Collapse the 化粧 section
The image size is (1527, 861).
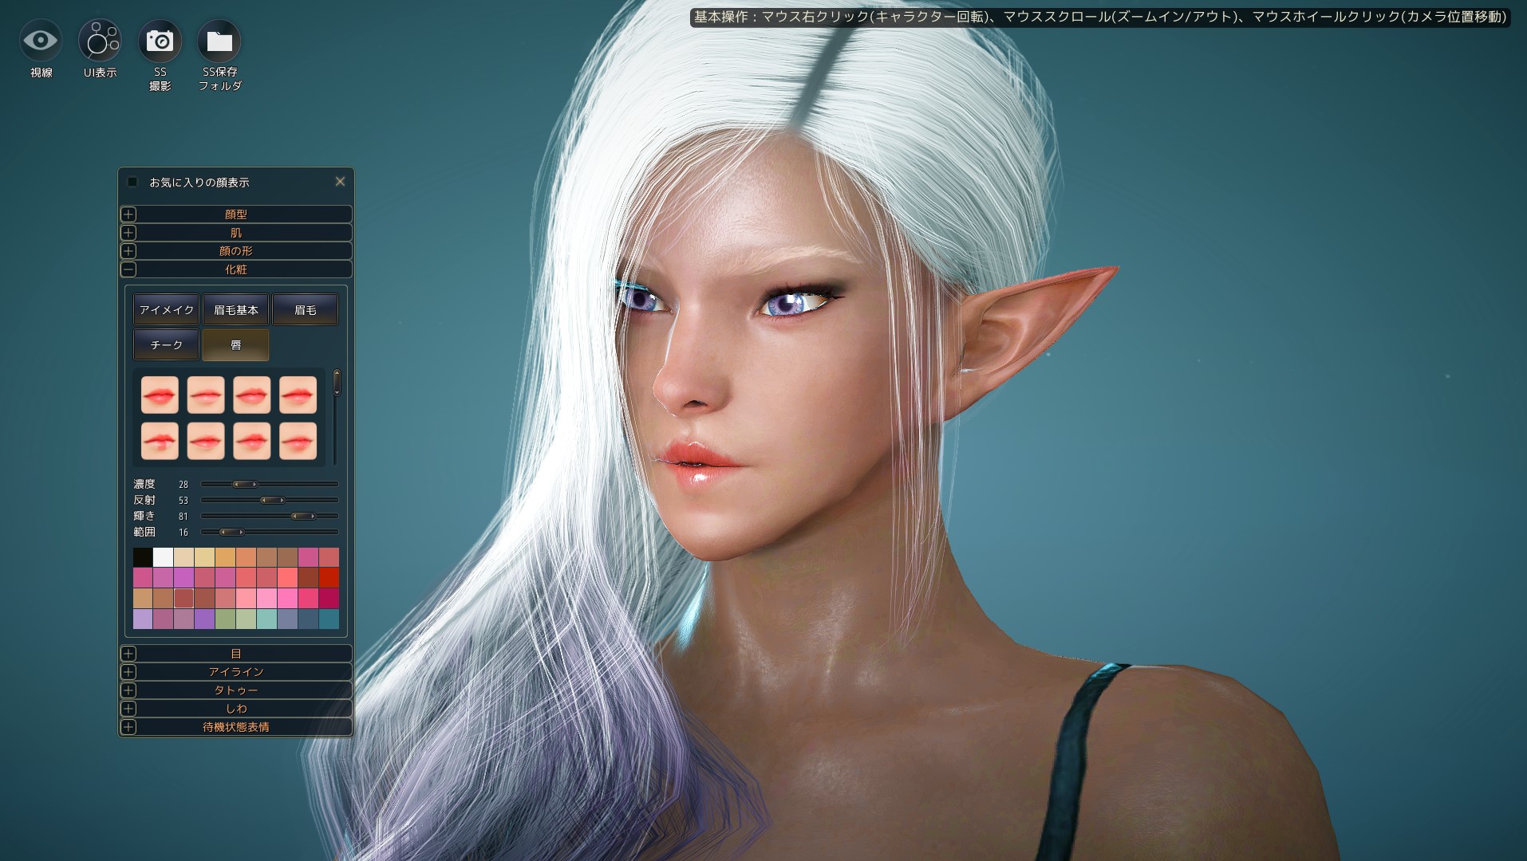click(x=236, y=269)
